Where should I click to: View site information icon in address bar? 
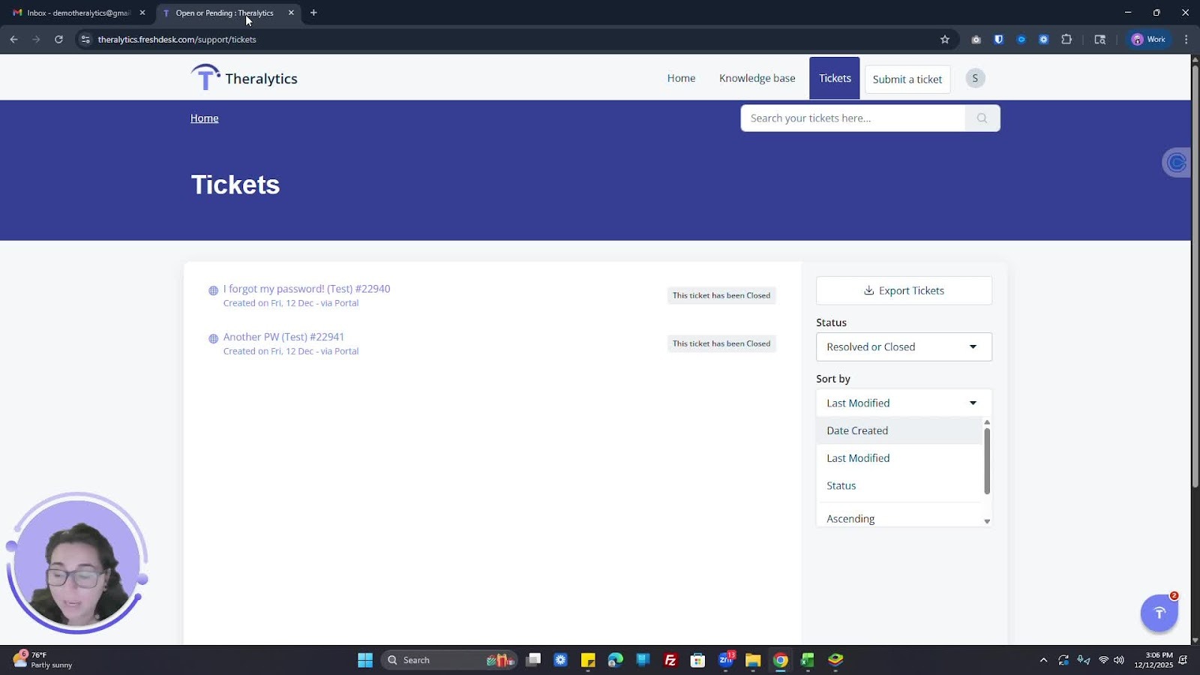(x=85, y=39)
